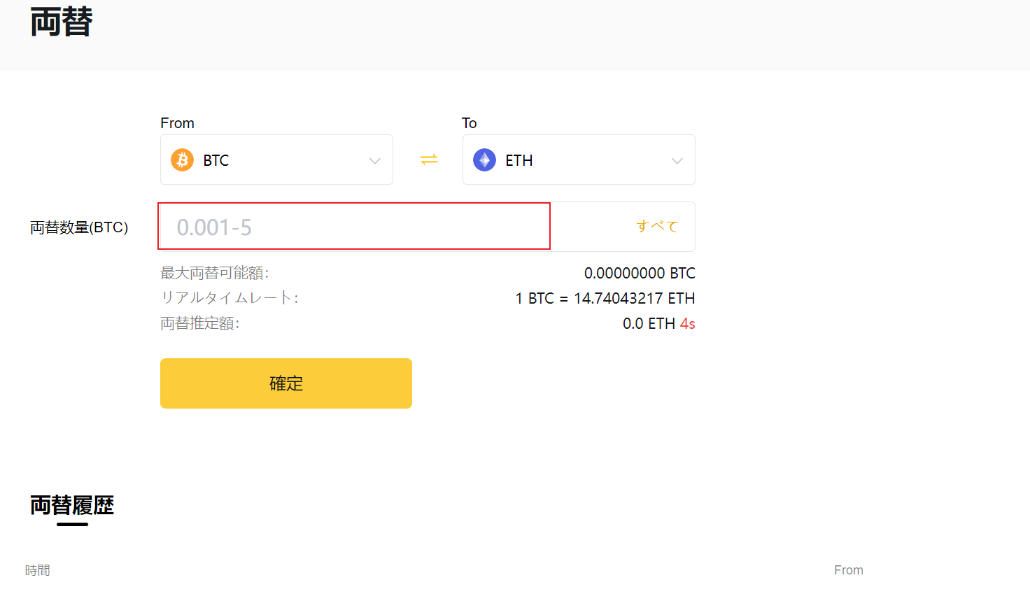Open the BTC currency selector box
The image size is (1030, 615).
click(x=276, y=160)
